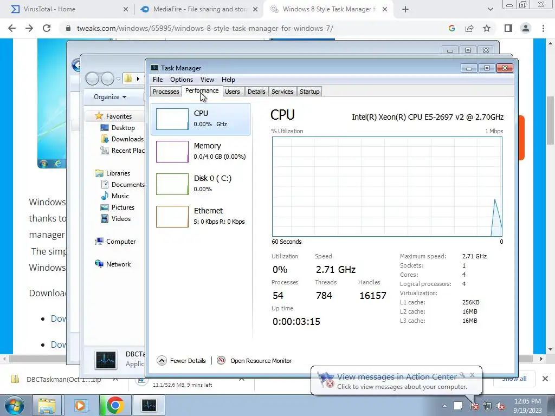The image size is (555, 416).
Task: Select Computer in Explorer sidebar
Action: click(x=121, y=242)
